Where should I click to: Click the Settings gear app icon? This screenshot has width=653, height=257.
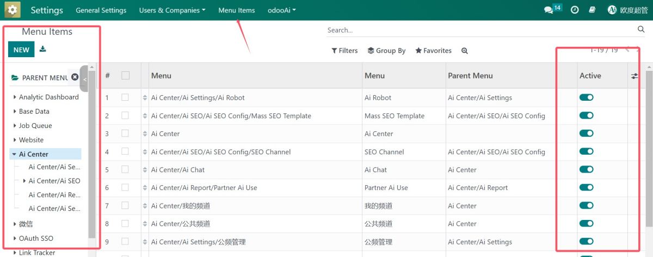click(x=13, y=10)
